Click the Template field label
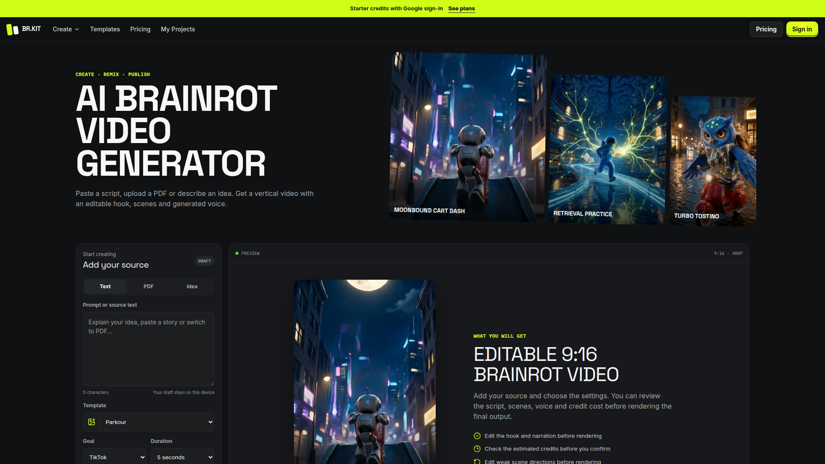 click(x=95, y=406)
